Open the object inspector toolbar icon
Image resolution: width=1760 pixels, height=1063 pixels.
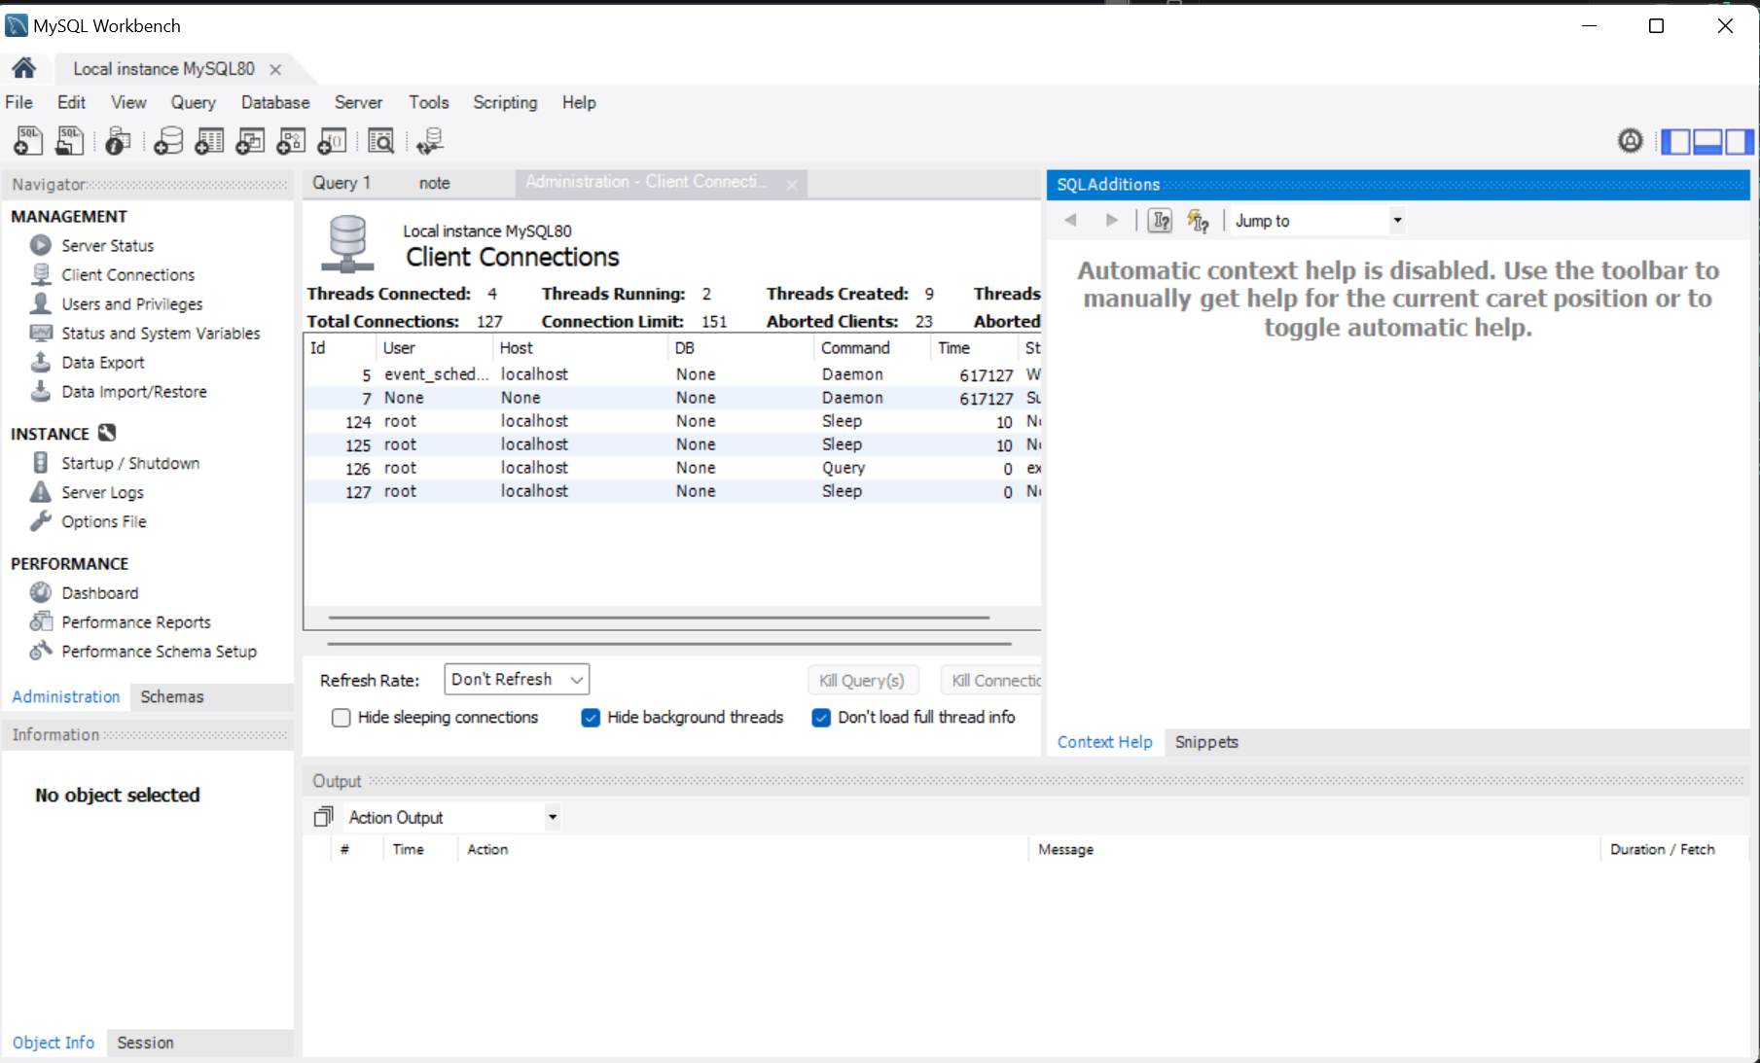(118, 141)
